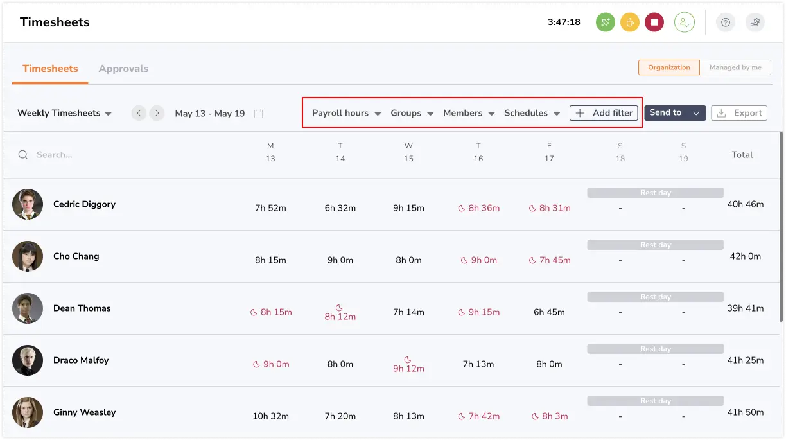Screen dimensions: 786x440
Task: Click the green clock-in tracker icon
Action: coord(605,22)
